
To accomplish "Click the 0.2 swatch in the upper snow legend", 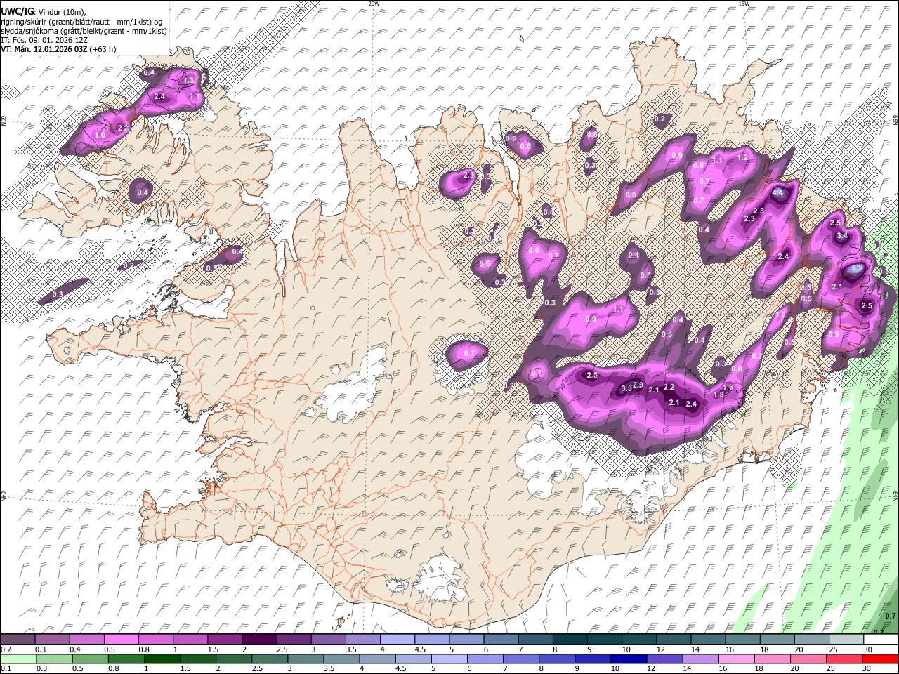I will pyautogui.click(x=18, y=640).
